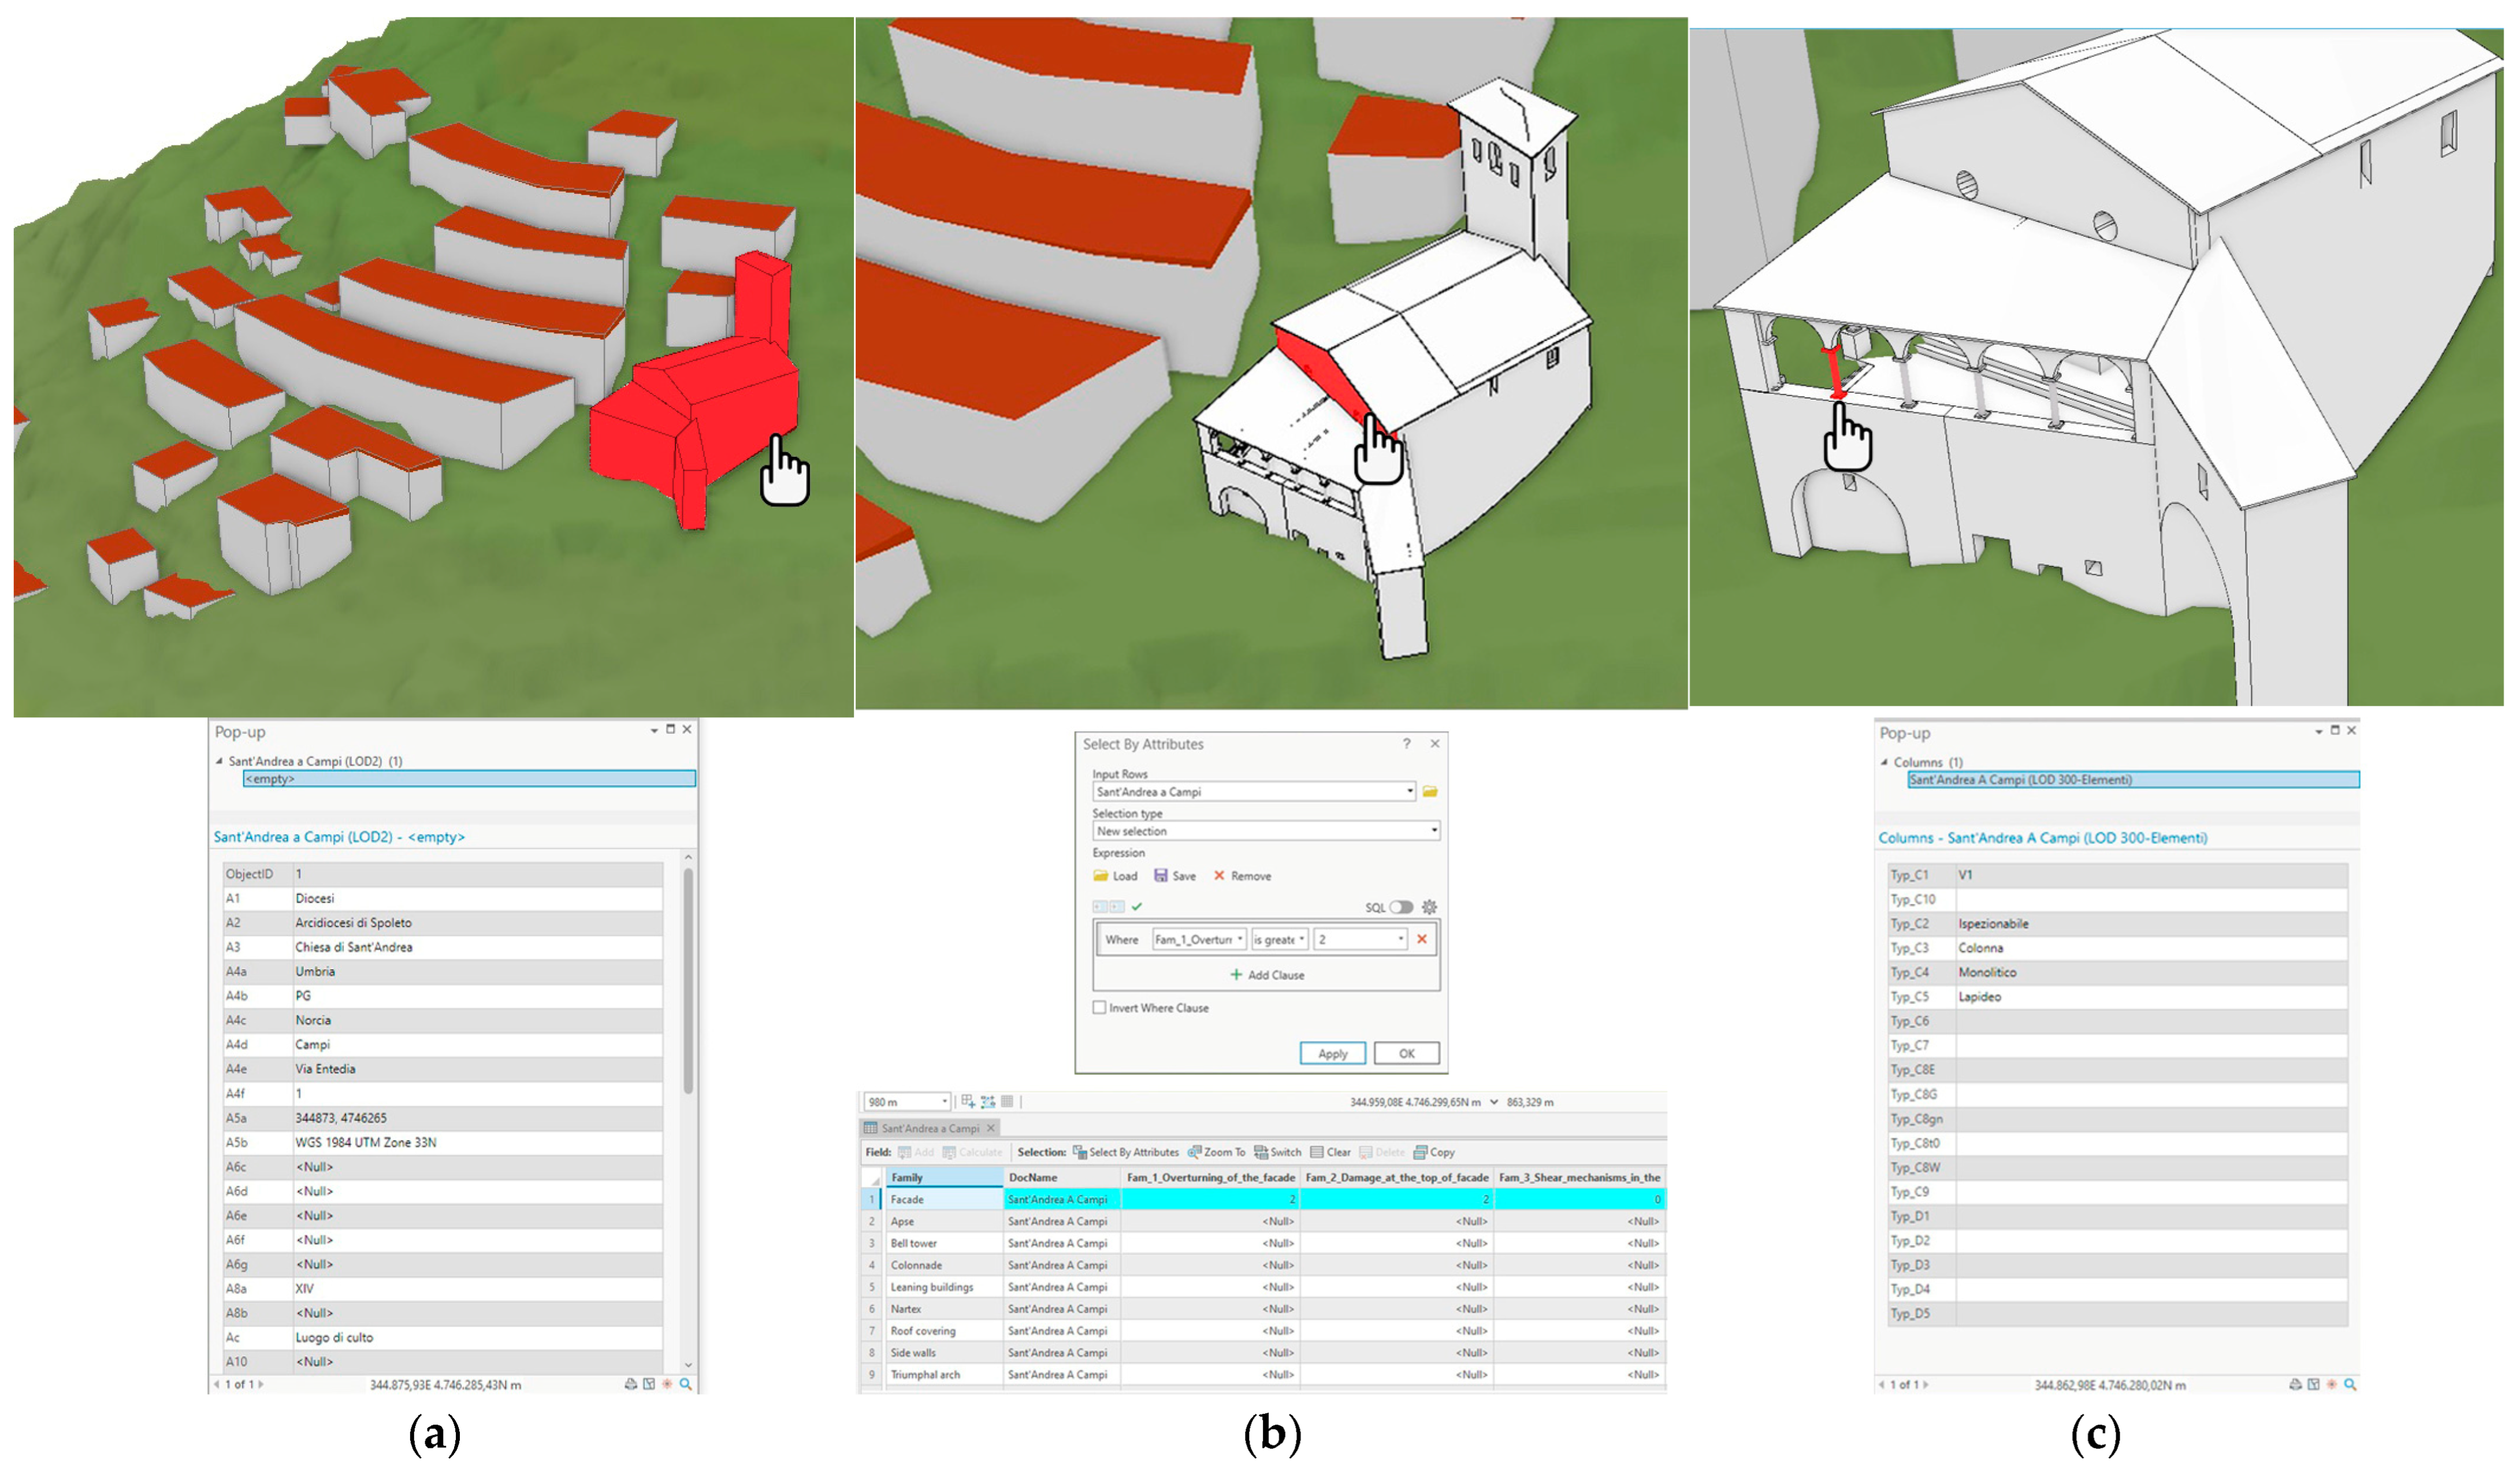Click Load expression folder icon
This screenshot has width=2520, height=1475.
pyautogui.click(x=1101, y=876)
